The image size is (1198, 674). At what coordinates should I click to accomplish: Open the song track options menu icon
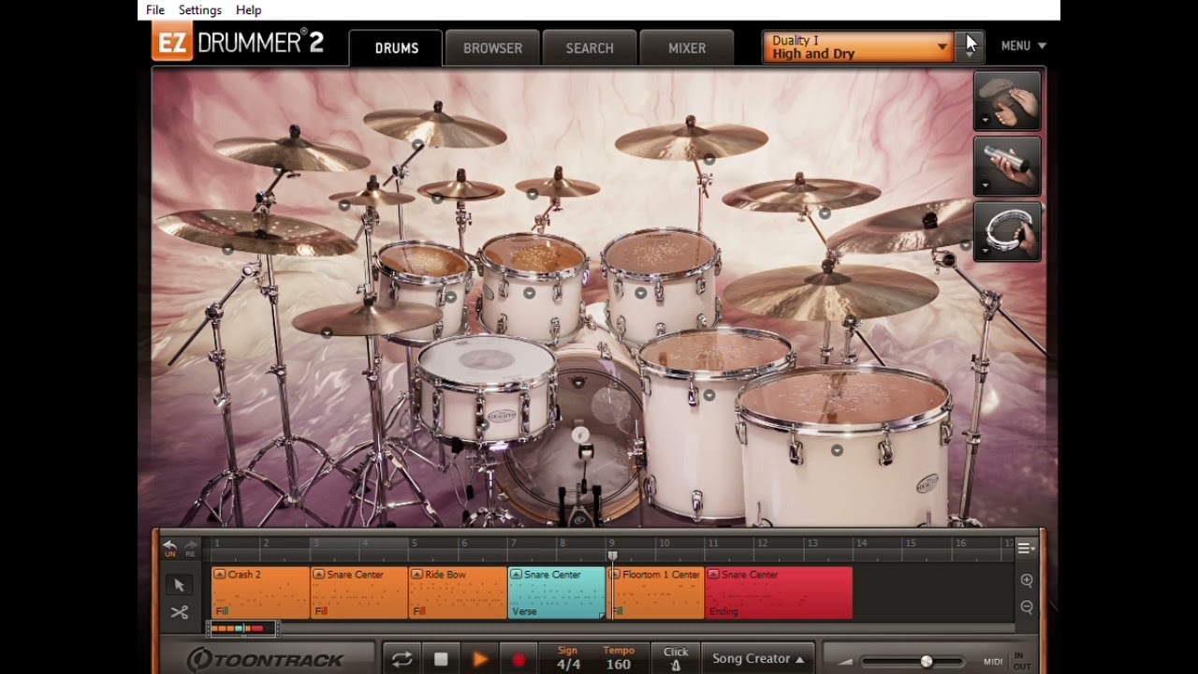coord(1025,549)
